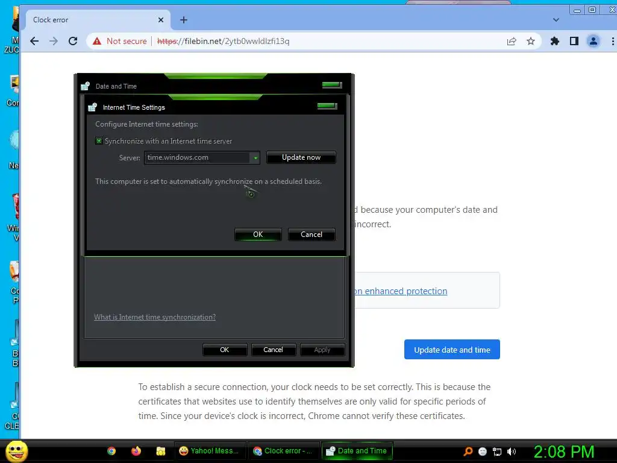Click the 2:08 PM taskbar clock
Image resolution: width=617 pixels, height=463 pixels.
coord(564,452)
